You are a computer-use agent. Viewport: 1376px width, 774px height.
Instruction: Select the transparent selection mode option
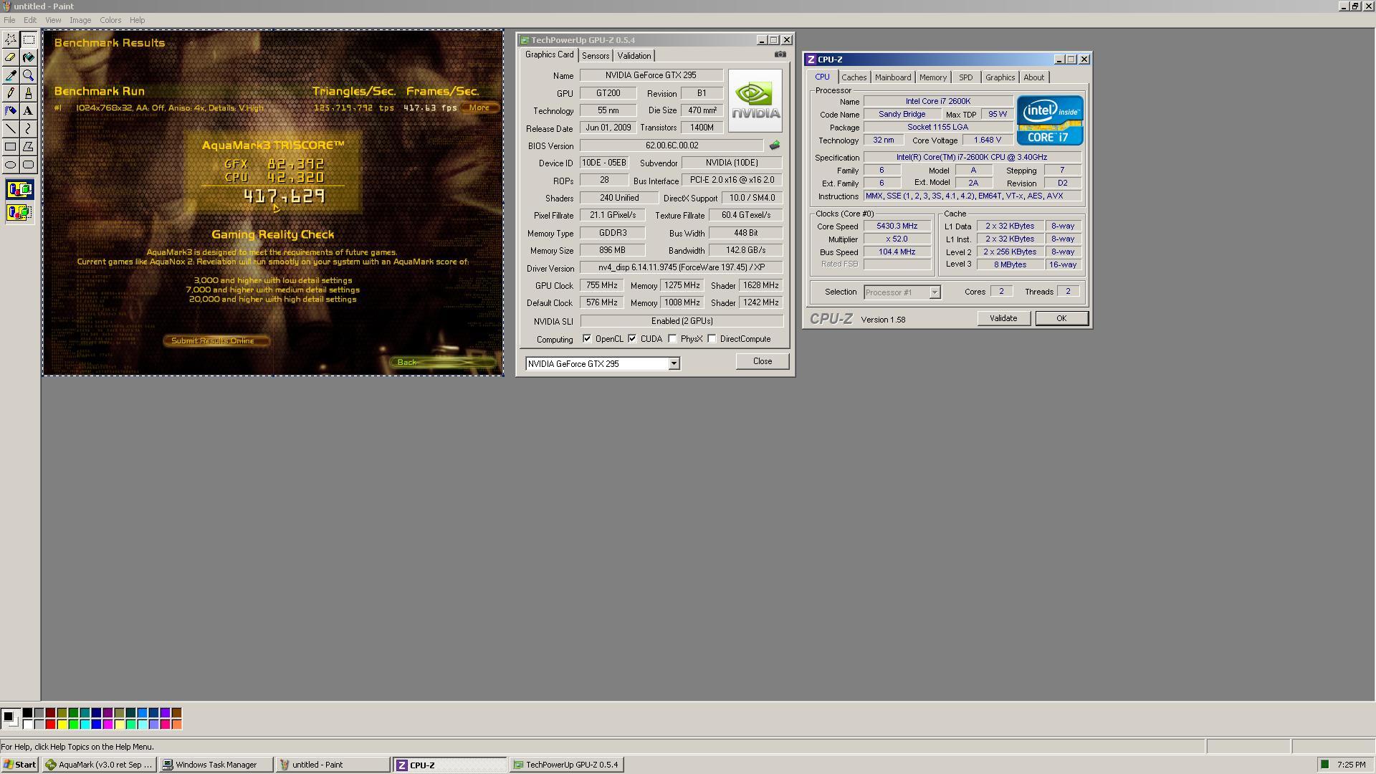19,212
